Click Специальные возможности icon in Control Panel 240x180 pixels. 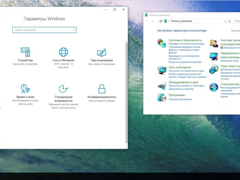click(214, 87)
